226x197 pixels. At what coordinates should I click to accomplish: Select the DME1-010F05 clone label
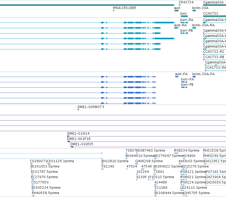(82, 144)
